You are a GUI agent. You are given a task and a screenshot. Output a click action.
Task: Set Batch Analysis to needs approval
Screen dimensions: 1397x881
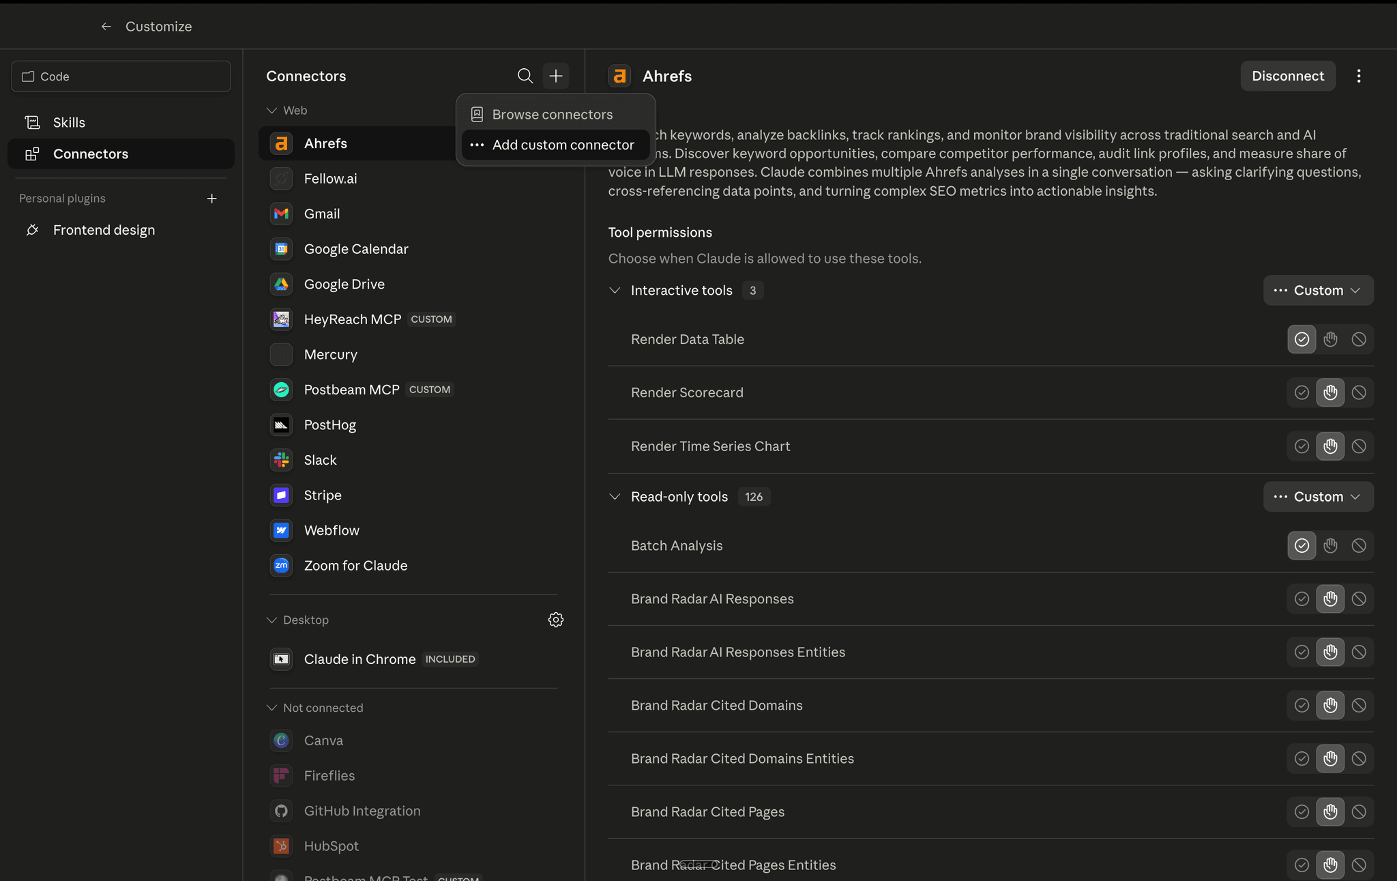click(x=1330, y=545)
